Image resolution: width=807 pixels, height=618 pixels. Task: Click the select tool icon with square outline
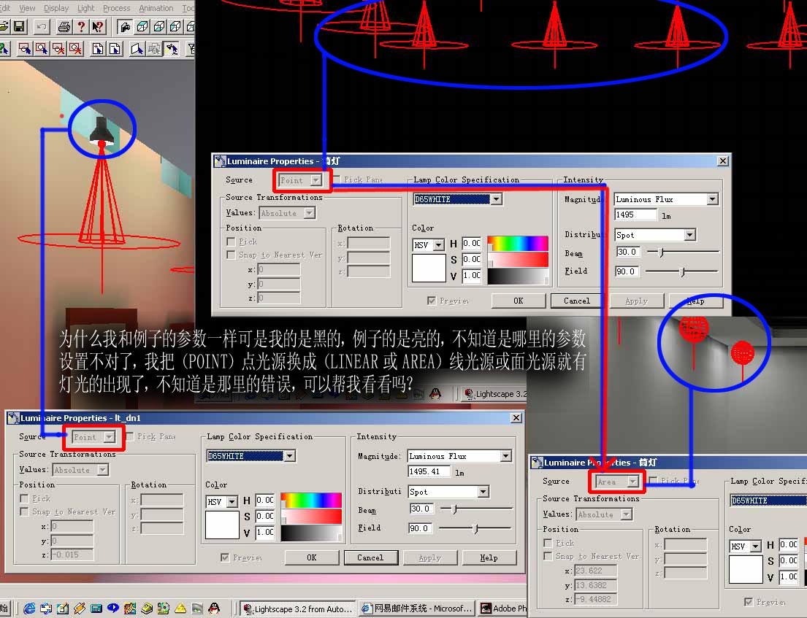pos(41,49)
